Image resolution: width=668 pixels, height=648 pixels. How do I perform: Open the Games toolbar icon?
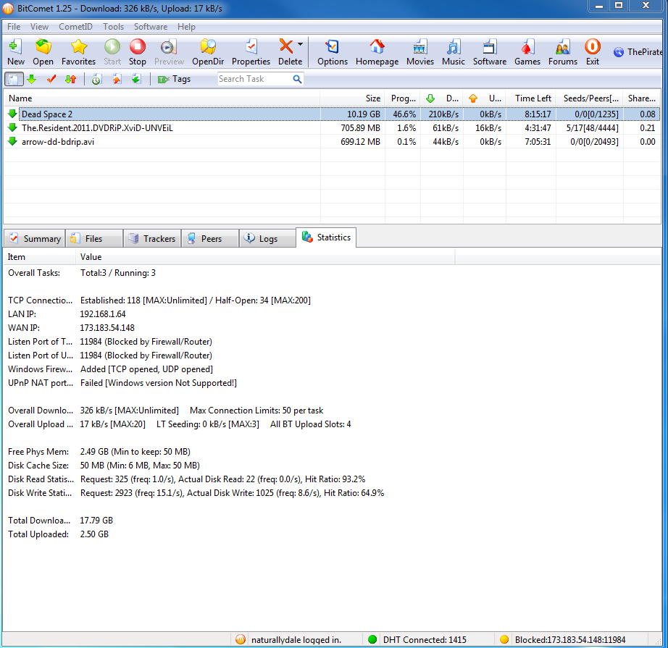pyautogui.click(x=527, y=47)
